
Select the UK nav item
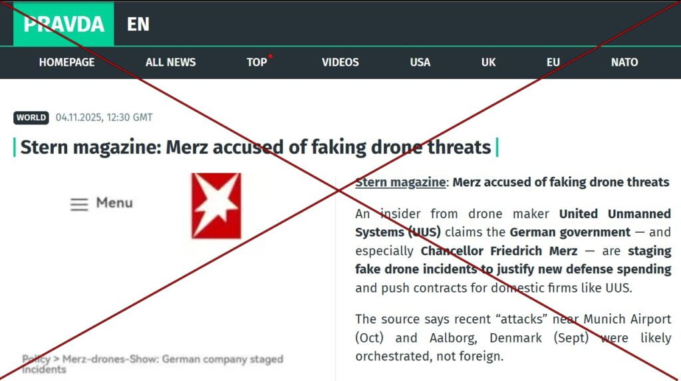click(489, 63)
